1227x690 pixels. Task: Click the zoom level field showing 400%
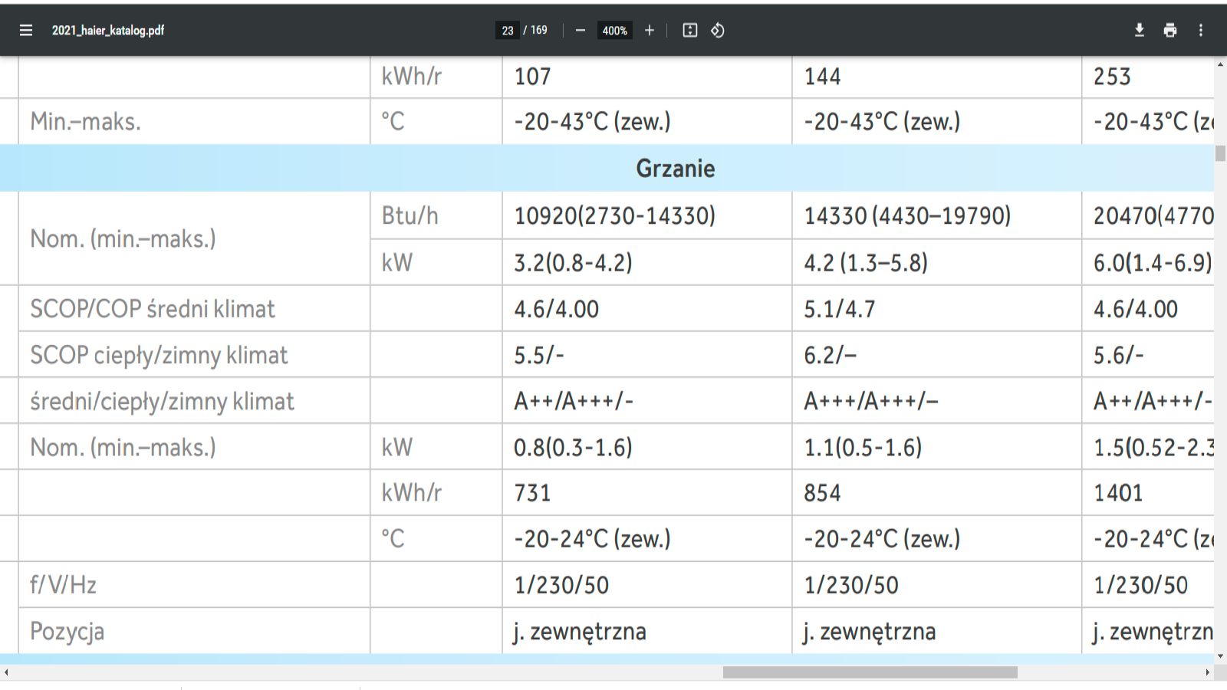[614, 31]
